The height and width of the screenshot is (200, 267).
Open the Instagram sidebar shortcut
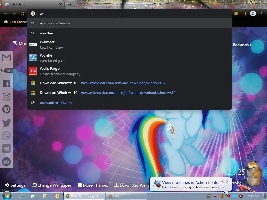pyautogui.click(x=6, y=97)
